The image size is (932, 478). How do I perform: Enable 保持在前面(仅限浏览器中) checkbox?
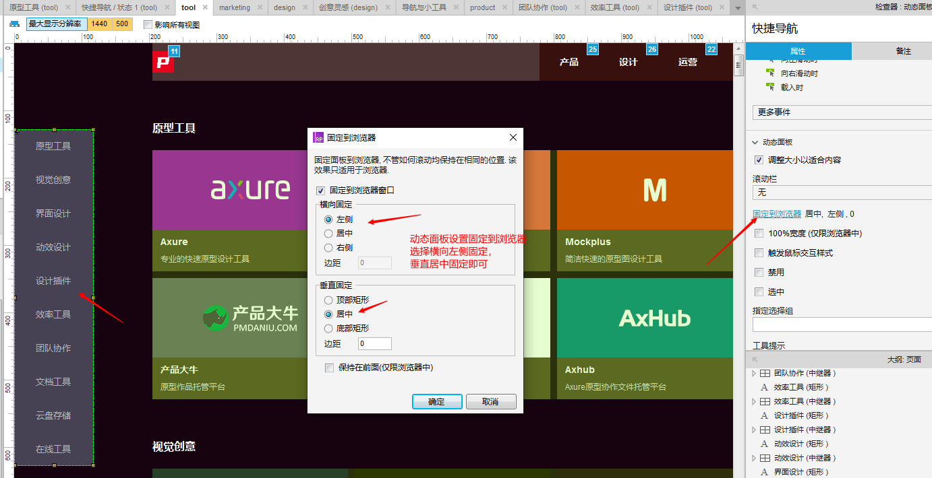[x=329, y=368]
